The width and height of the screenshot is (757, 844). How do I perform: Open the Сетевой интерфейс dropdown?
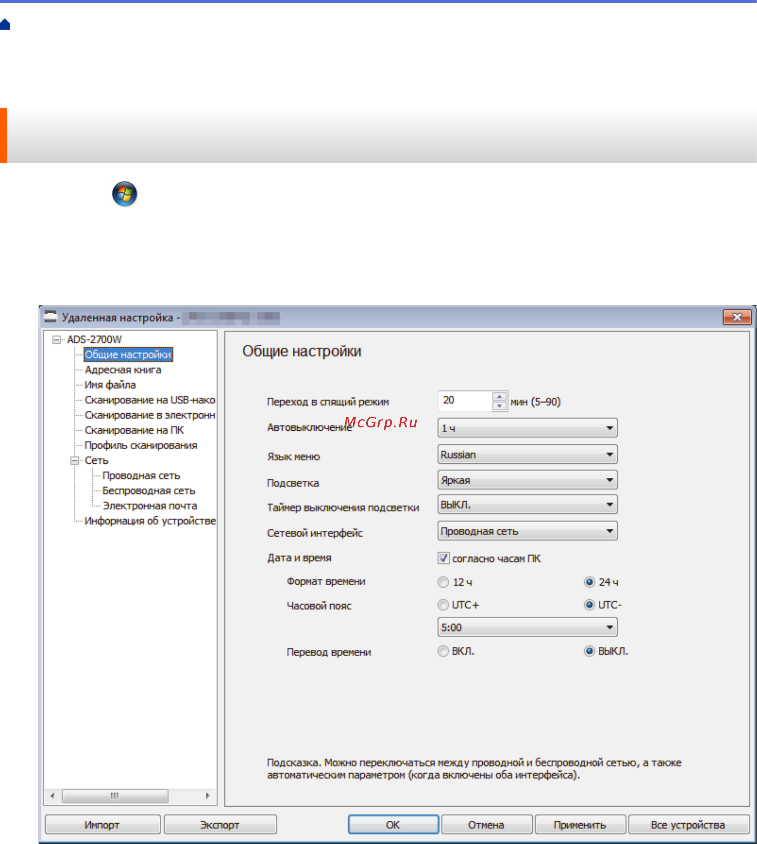528,531
